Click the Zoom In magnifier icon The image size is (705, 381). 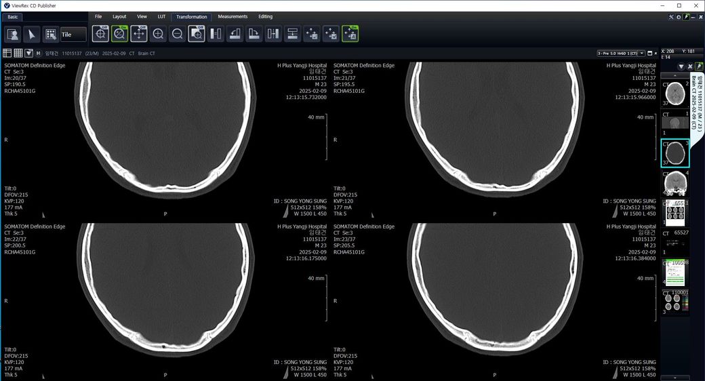point(158,34)
